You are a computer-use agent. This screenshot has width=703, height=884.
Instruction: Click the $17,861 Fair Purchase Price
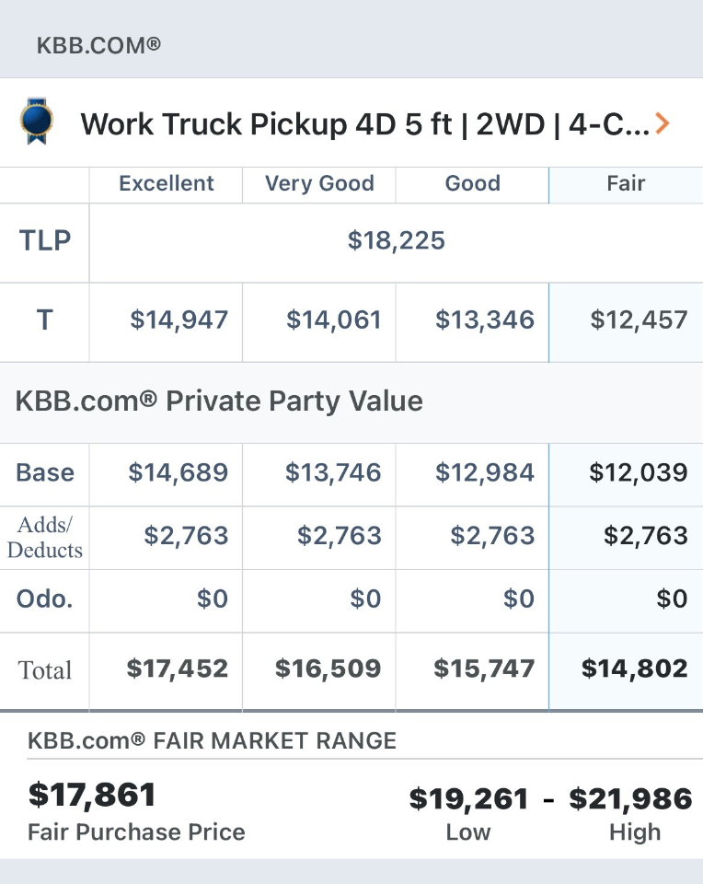pyautogui.click(x=92, y=795)
